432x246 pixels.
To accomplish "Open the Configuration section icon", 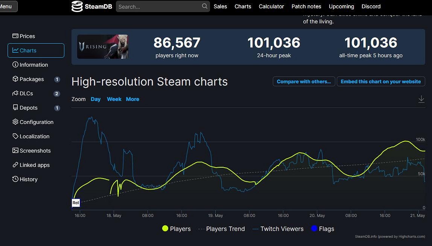I will pos(15,122).
